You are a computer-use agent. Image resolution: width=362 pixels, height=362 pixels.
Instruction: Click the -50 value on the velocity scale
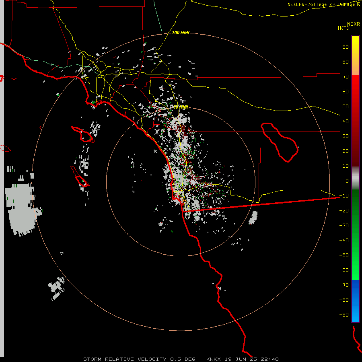[x=344, y=255]
